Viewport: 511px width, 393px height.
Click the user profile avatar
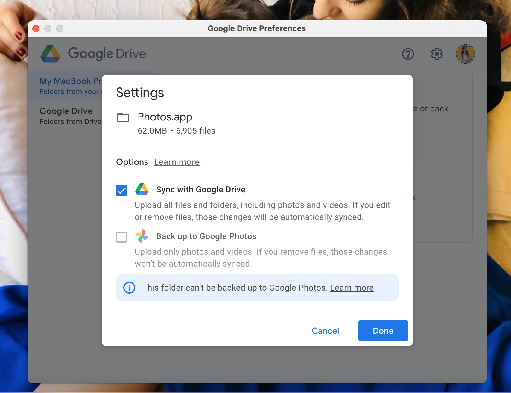click(466, 54)
